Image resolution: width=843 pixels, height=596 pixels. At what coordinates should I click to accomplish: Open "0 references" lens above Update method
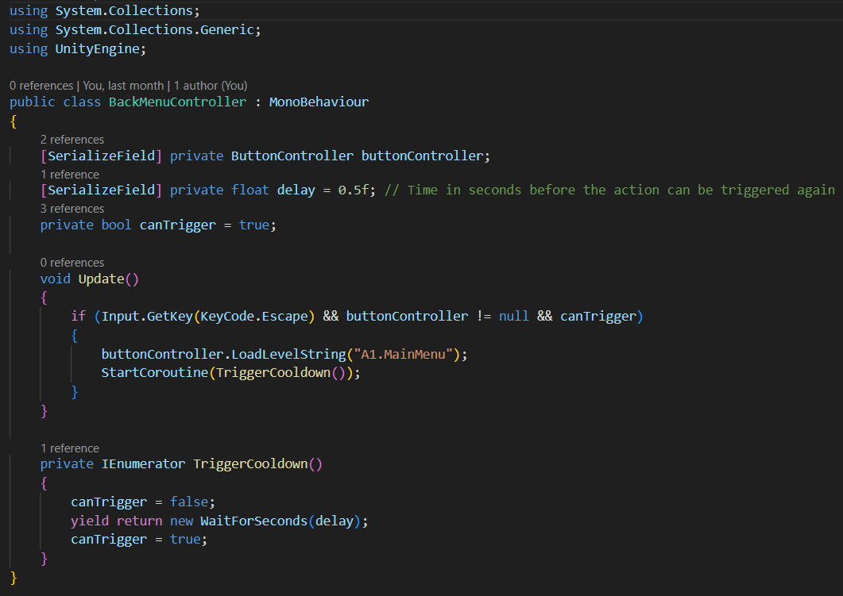tap(72, 263)
